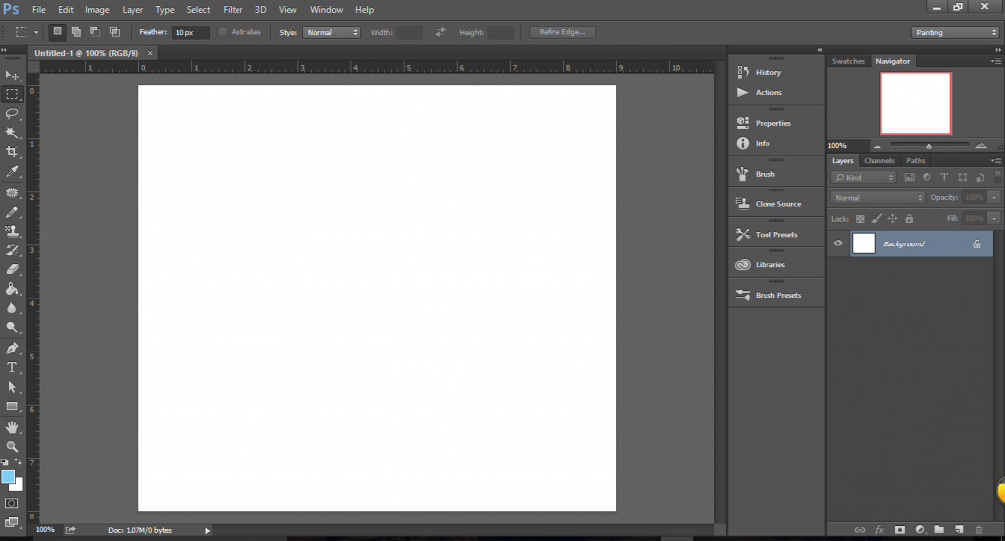Toggle Lock transparent pixels
This screenshot has height=541, width=1005.
coord(860,219)
